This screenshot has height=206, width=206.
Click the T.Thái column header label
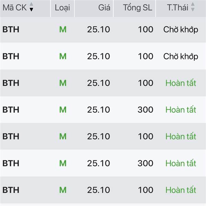click(x=178, y=8)
